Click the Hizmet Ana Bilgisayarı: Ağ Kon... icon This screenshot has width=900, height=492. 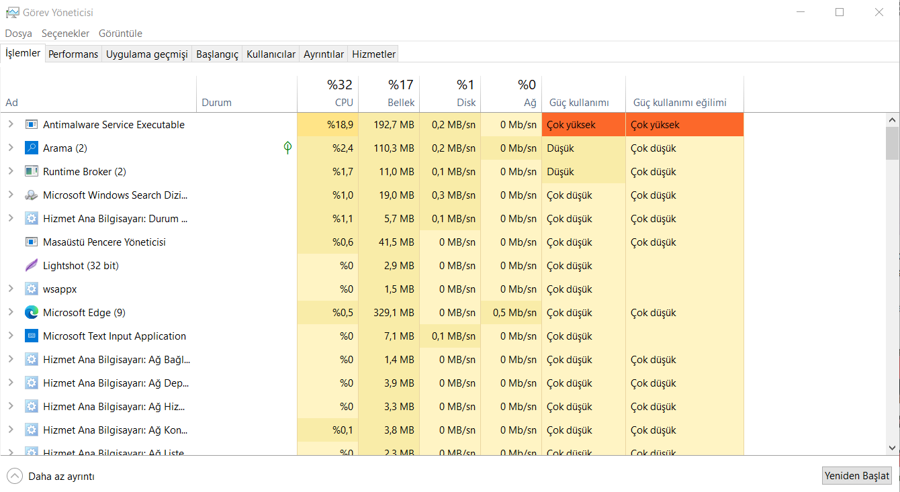(32, 430)
